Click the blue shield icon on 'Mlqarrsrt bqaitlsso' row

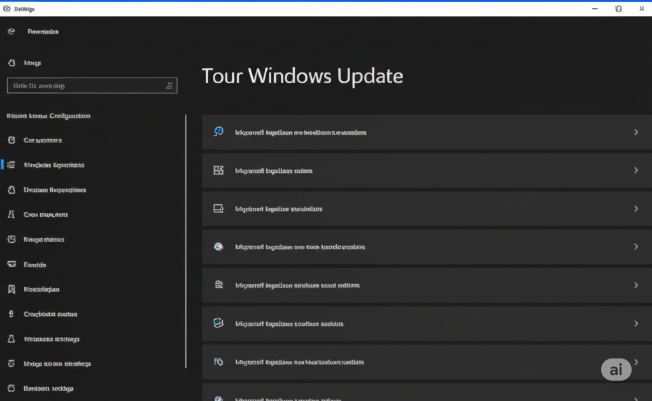tap(218, 323)
